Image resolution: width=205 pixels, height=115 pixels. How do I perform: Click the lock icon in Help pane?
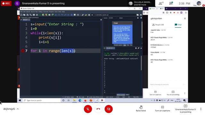click(x=138, y=18)
